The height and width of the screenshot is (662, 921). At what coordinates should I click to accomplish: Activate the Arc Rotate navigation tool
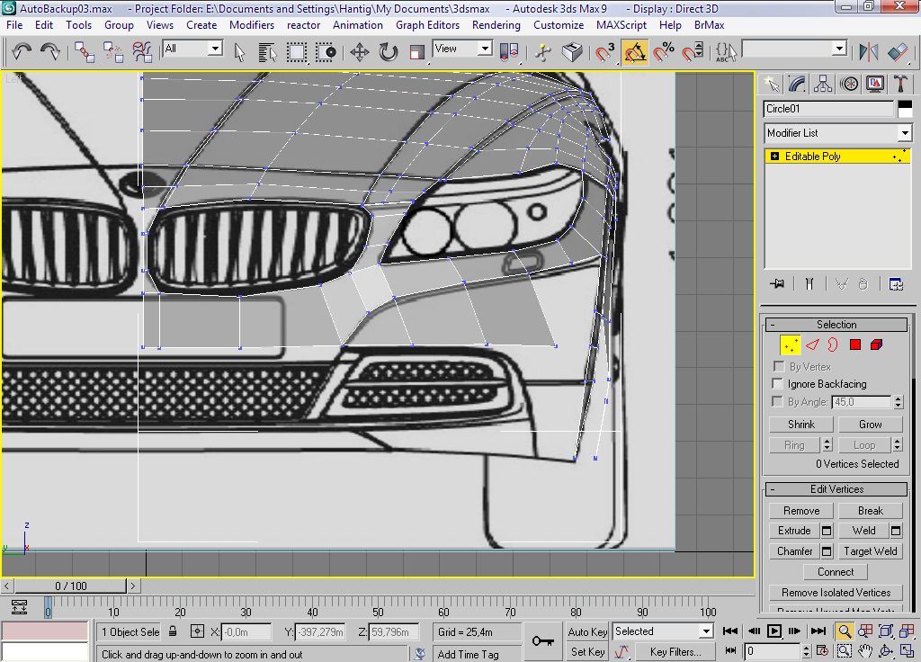pos(885,649)
